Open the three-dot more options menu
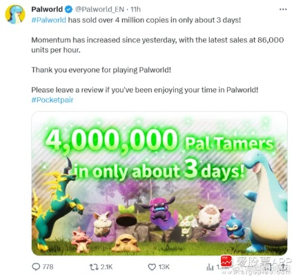This screenshot has height=276, width=294. (283, 10)
